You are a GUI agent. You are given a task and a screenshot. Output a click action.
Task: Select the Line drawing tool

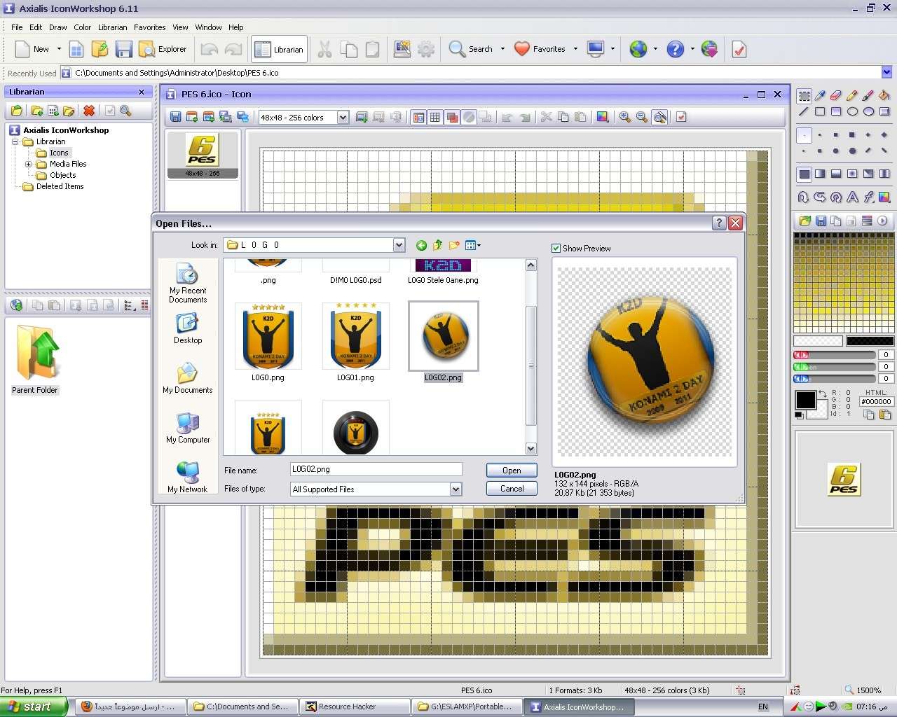click(804, 111)
